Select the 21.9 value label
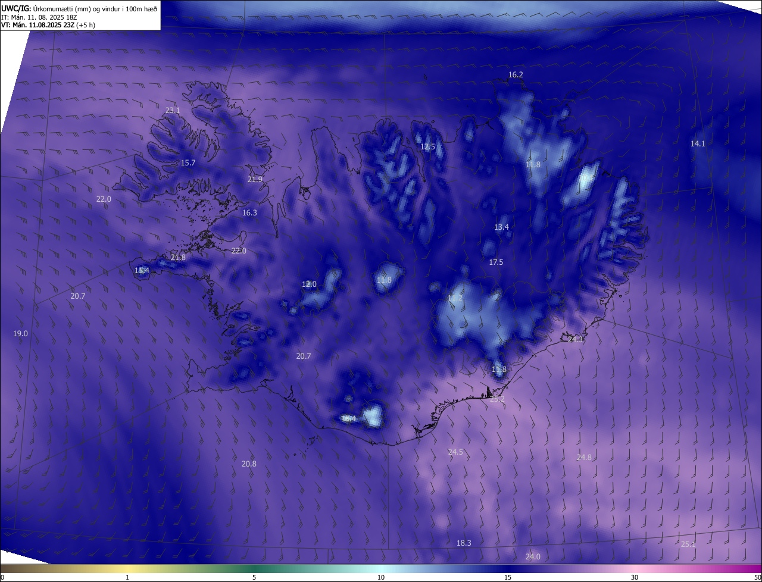This screenshot has height=582, width=762. tap(255, 180)
